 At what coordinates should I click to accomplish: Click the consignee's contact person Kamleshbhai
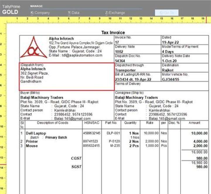[159, 110]
